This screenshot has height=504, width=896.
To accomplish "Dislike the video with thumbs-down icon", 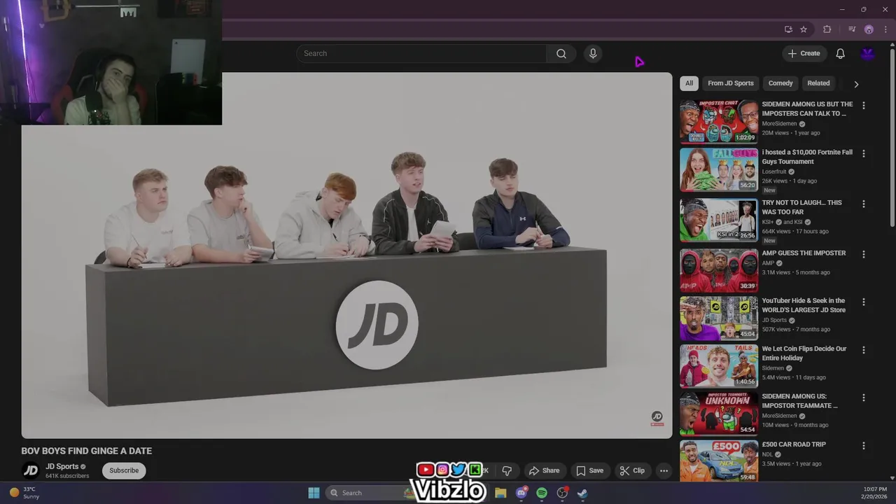I will coord(507,470).
